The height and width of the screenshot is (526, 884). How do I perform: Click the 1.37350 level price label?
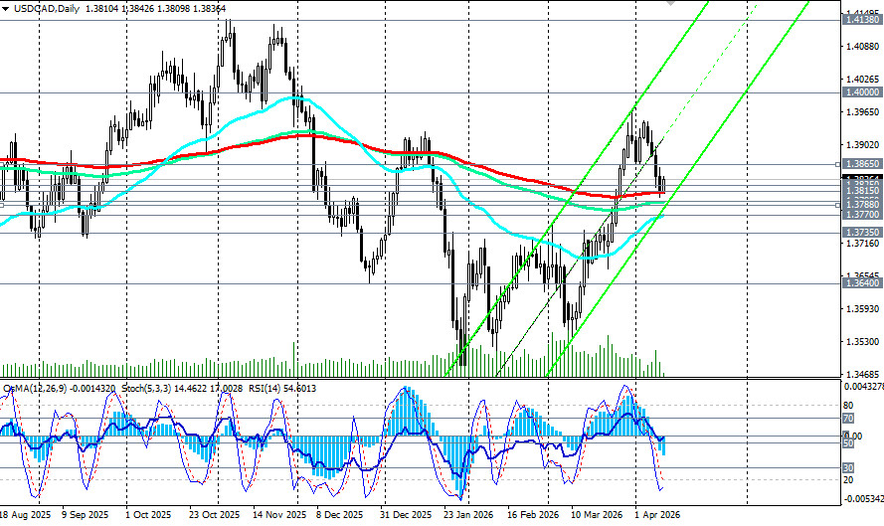click(x=861, y=233)
